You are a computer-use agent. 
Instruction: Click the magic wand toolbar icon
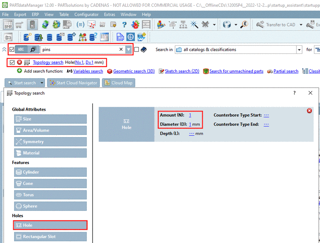[x=194, y=24]
